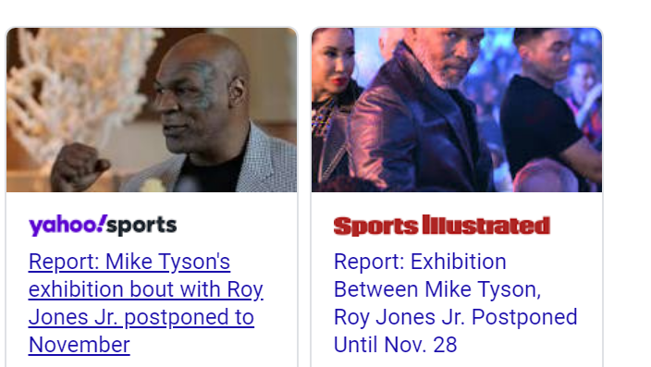Click the raised fist in left photo
Screen dimensions: 651x367
(79, 166)
